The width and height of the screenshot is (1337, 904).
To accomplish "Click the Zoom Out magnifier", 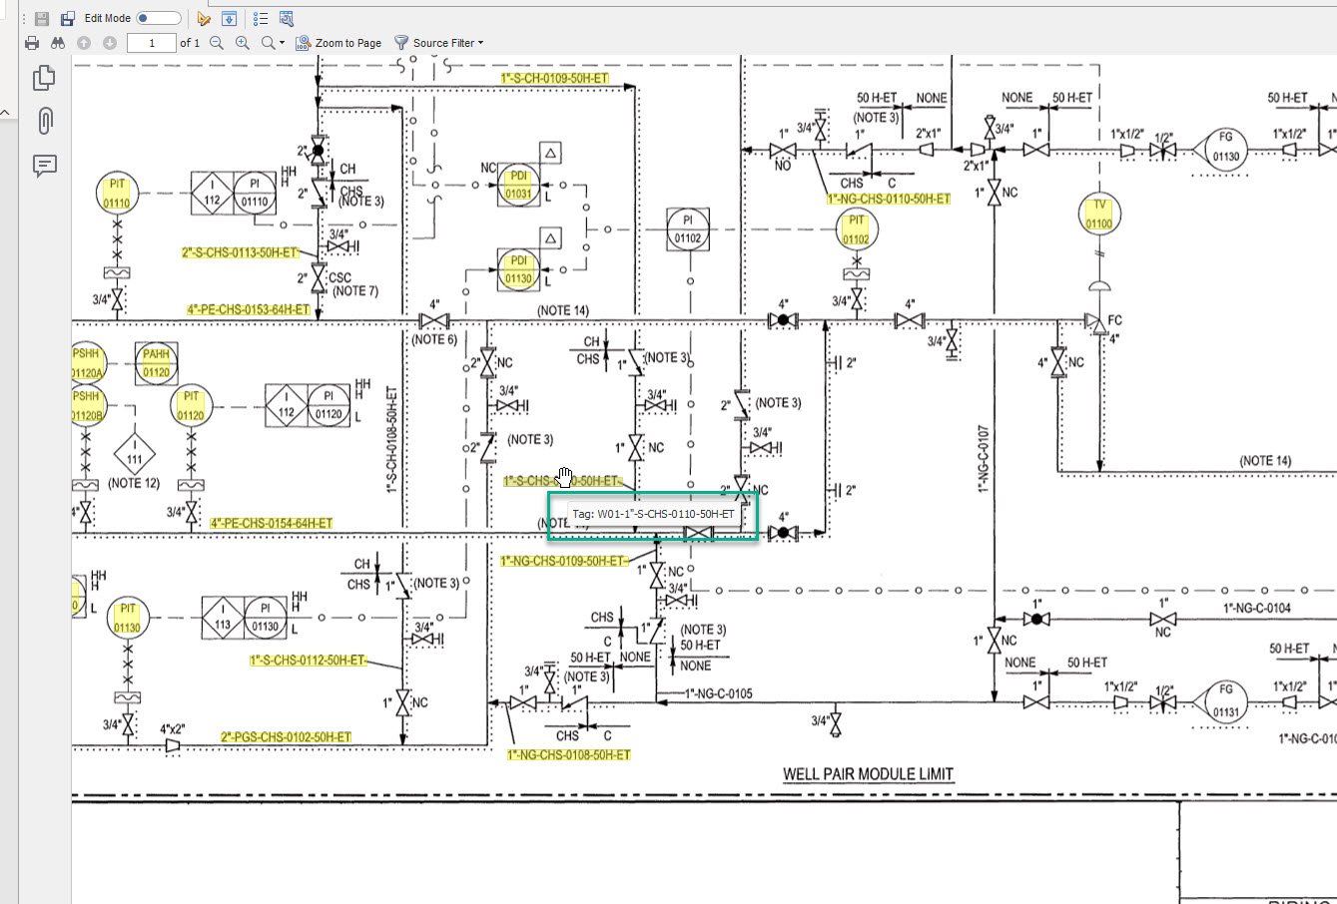I will point(217,43).
